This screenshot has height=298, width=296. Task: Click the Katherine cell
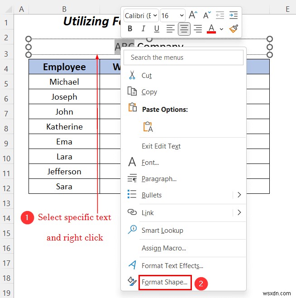64,126
